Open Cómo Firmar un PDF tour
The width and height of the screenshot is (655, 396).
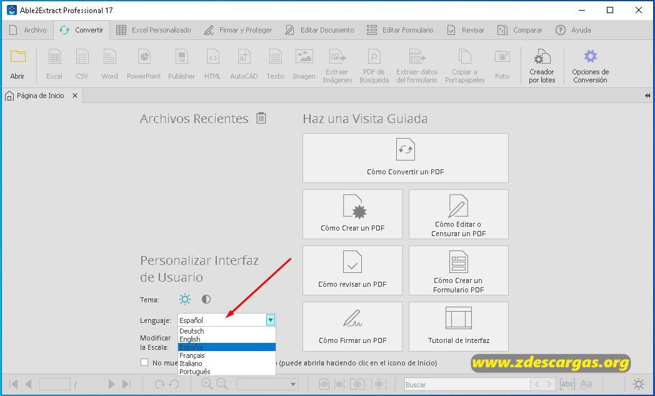tap(352, 327)
